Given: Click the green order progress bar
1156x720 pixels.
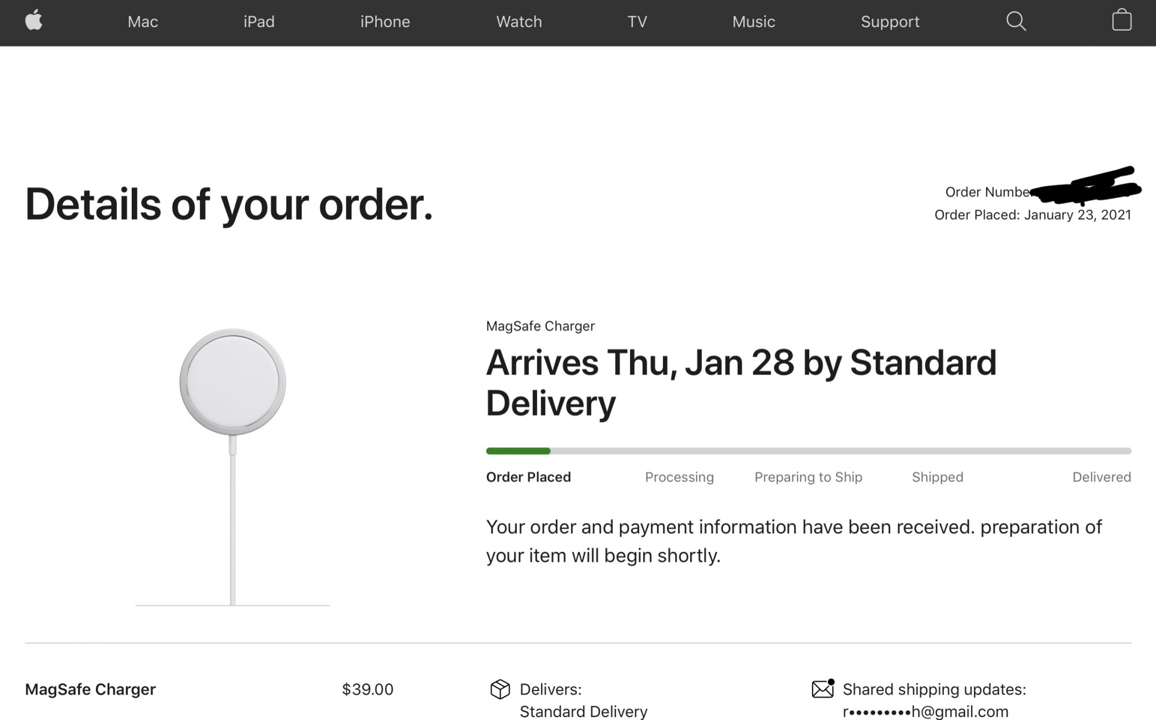Looking at the screenshot, I should [x=518, y=451].
